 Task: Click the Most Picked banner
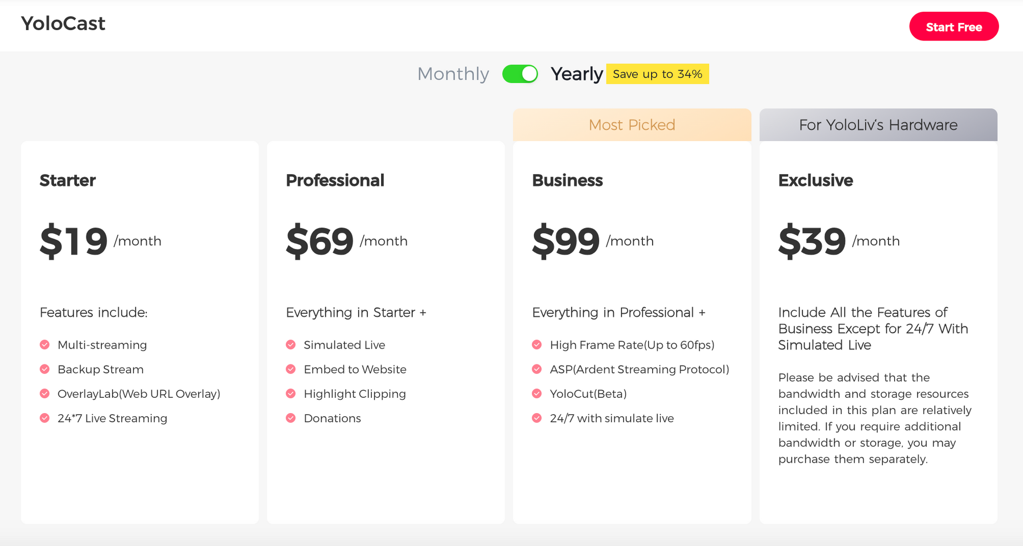click(x=632, y=125)
